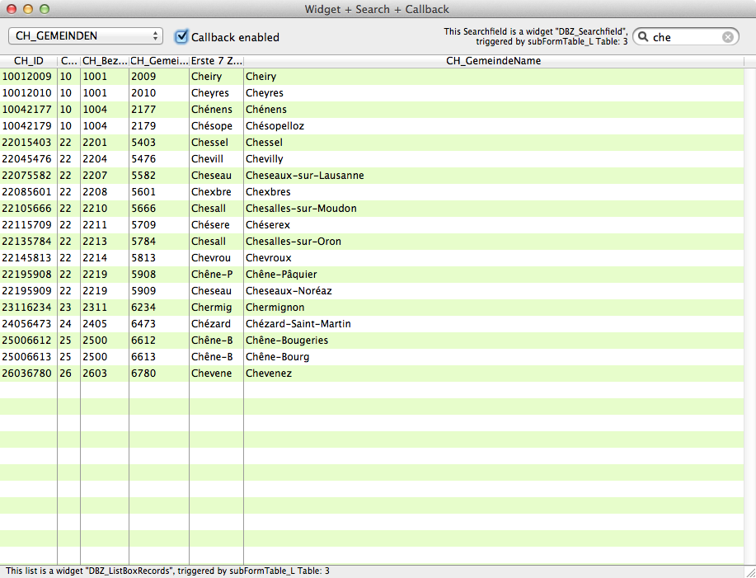
Task: Click the CH_Bez... column header
Action: [x=105, y=61]
